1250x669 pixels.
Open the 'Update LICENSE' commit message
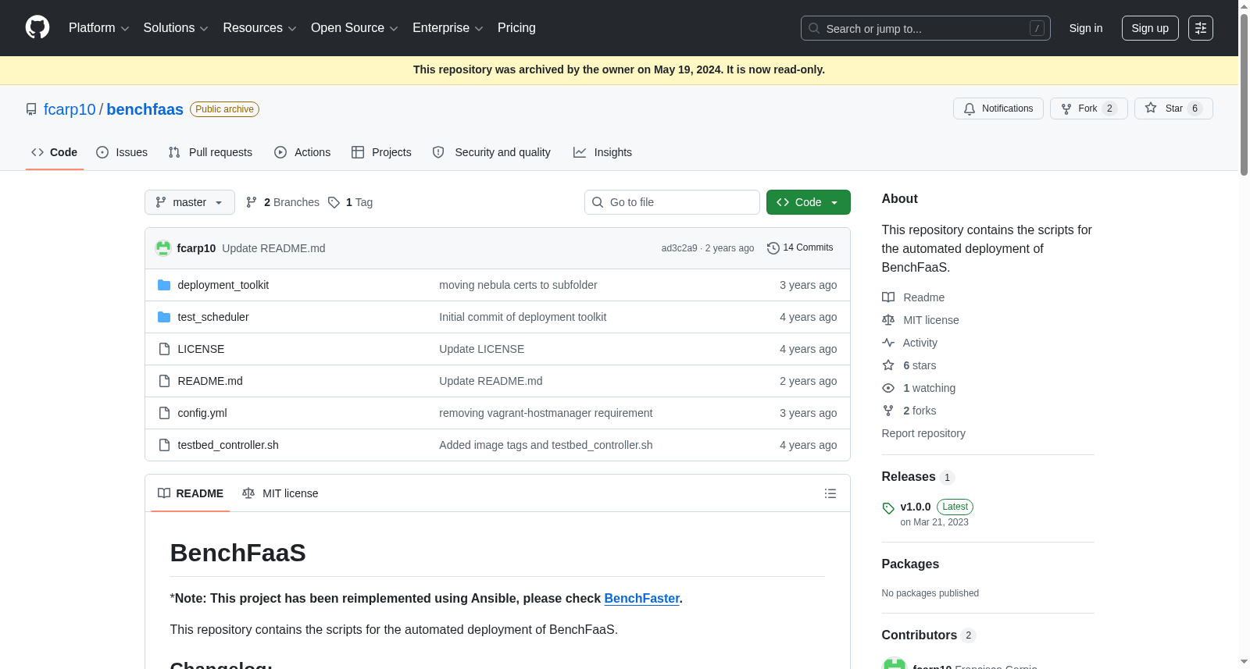[481, 349]
